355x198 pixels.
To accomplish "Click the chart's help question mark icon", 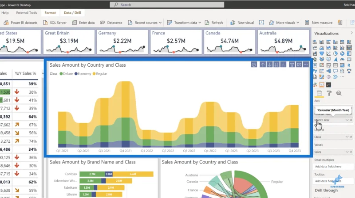I will [x=254, y=65].
